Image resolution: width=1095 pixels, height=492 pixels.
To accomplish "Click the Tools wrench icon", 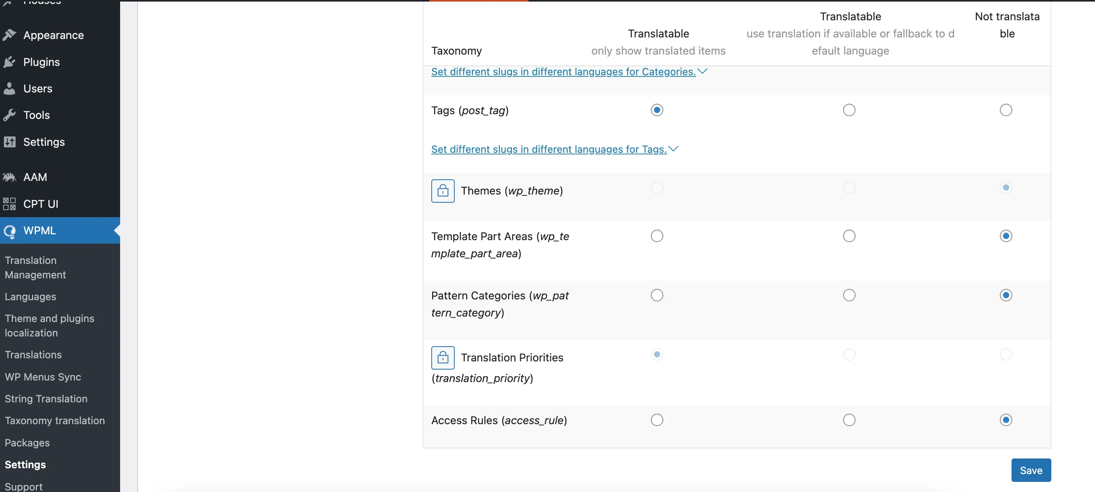I will [x=9, y=115].
